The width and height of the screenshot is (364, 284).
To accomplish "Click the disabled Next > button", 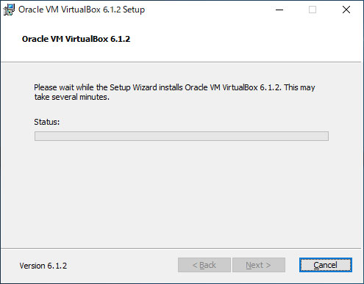I will tap(259, 265).
